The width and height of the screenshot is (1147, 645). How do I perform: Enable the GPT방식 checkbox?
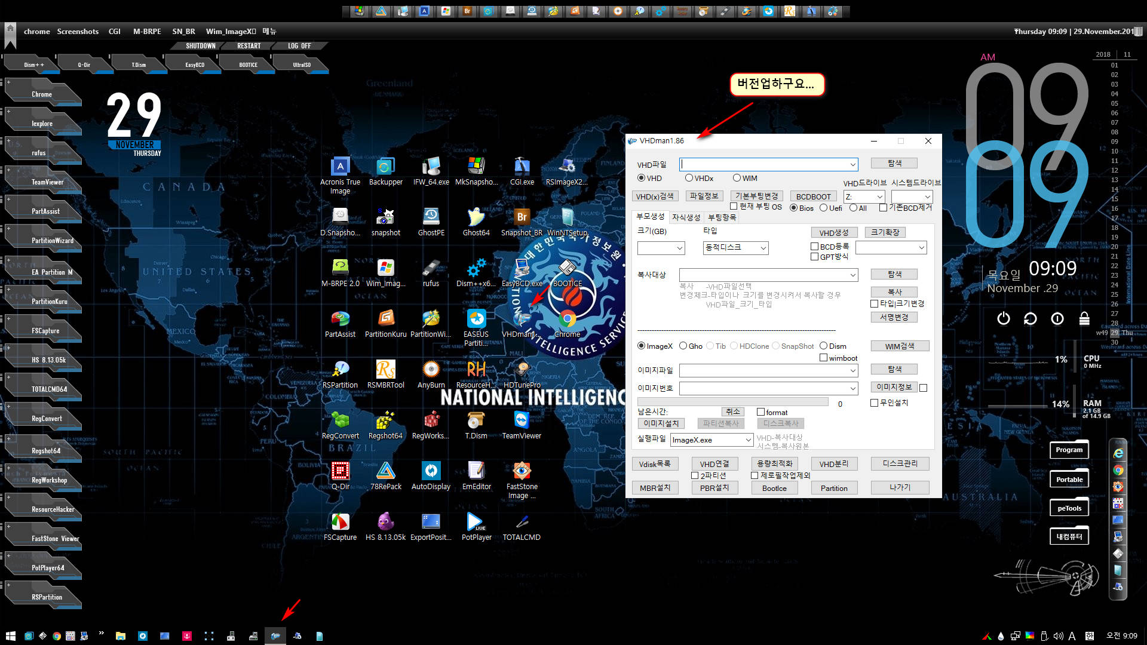(x=814, y=256)
